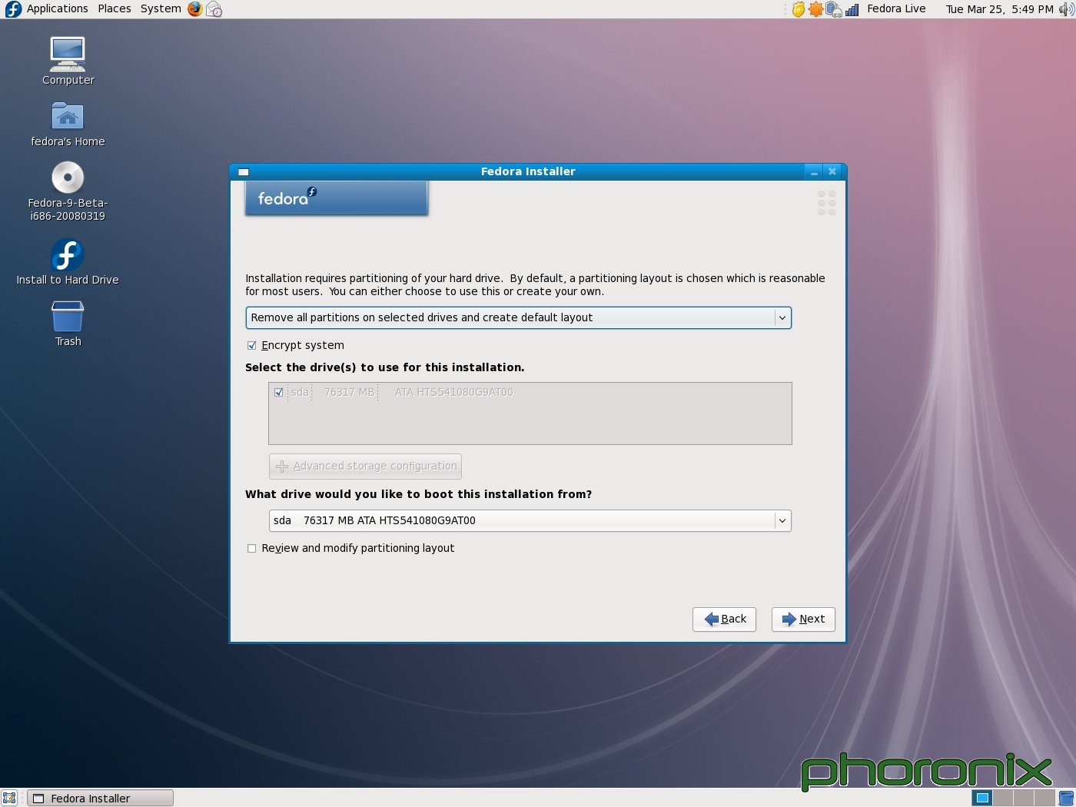Click the network signal strength tray icon
Screen dimensions: 1076x807
click(x=852, y=9)
